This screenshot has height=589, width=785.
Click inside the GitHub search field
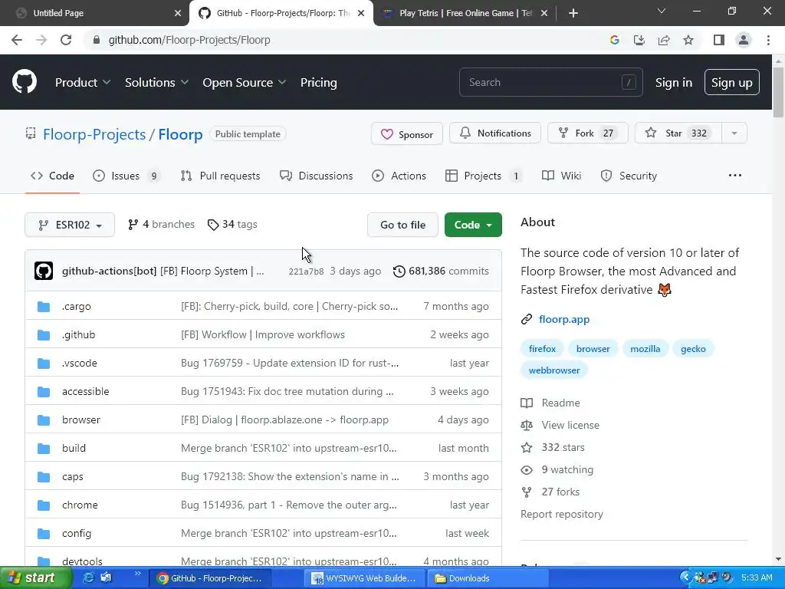point(550,82)
